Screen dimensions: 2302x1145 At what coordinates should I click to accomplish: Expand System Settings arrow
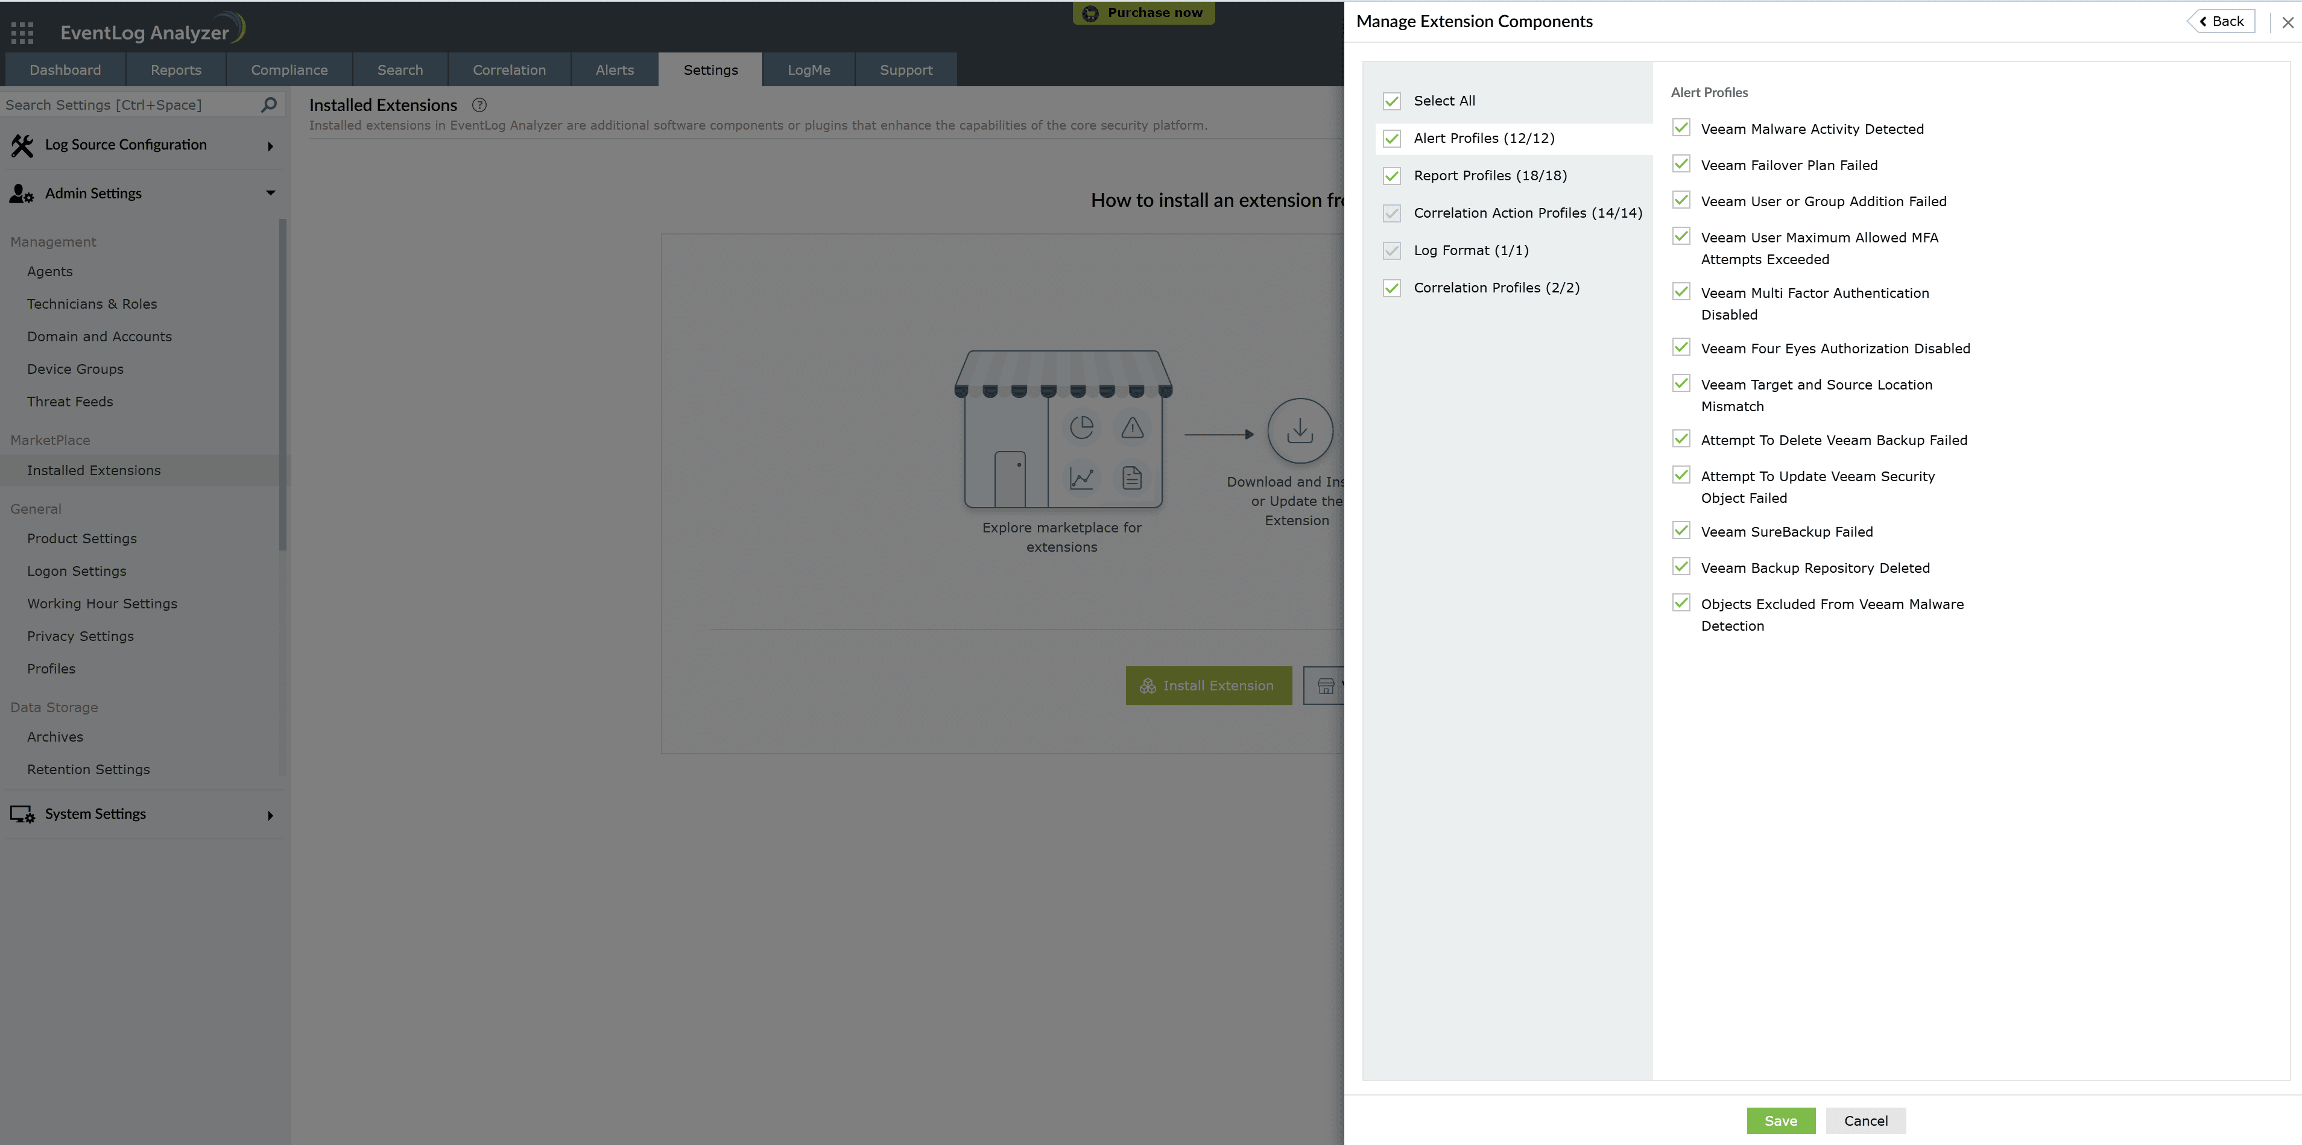(x=270, y=815)
